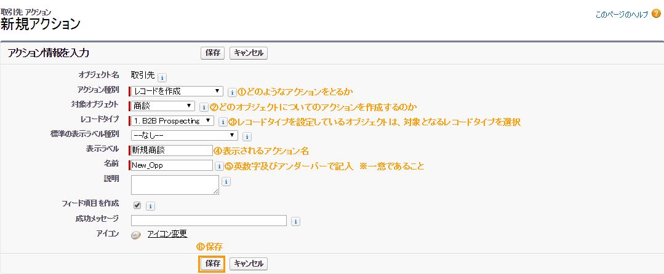
Task: Click the orange help question mark icon
Action: (656, 14)
